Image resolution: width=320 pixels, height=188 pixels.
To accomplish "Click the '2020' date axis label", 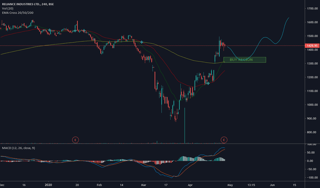I will (48, 185).
